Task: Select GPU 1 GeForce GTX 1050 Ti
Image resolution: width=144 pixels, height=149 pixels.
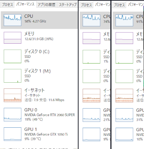Action: point(39,134)
